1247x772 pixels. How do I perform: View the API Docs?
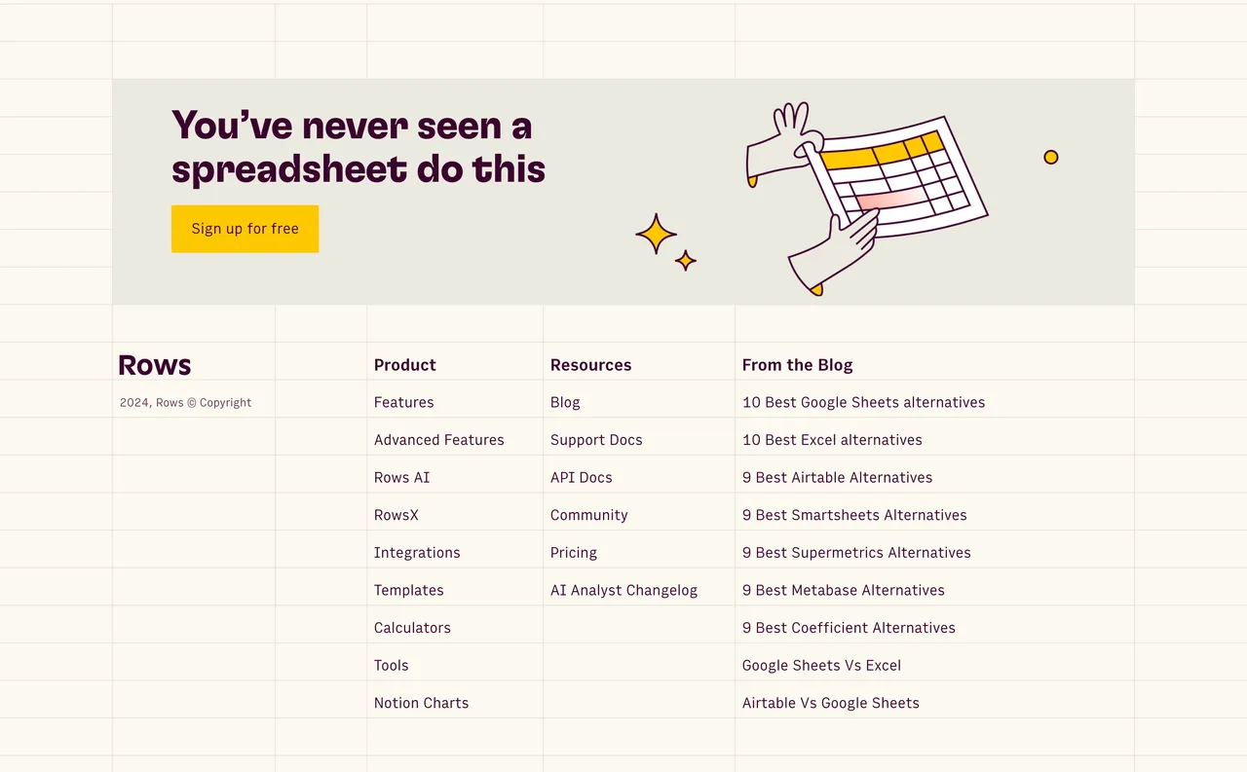pos(581,477)
